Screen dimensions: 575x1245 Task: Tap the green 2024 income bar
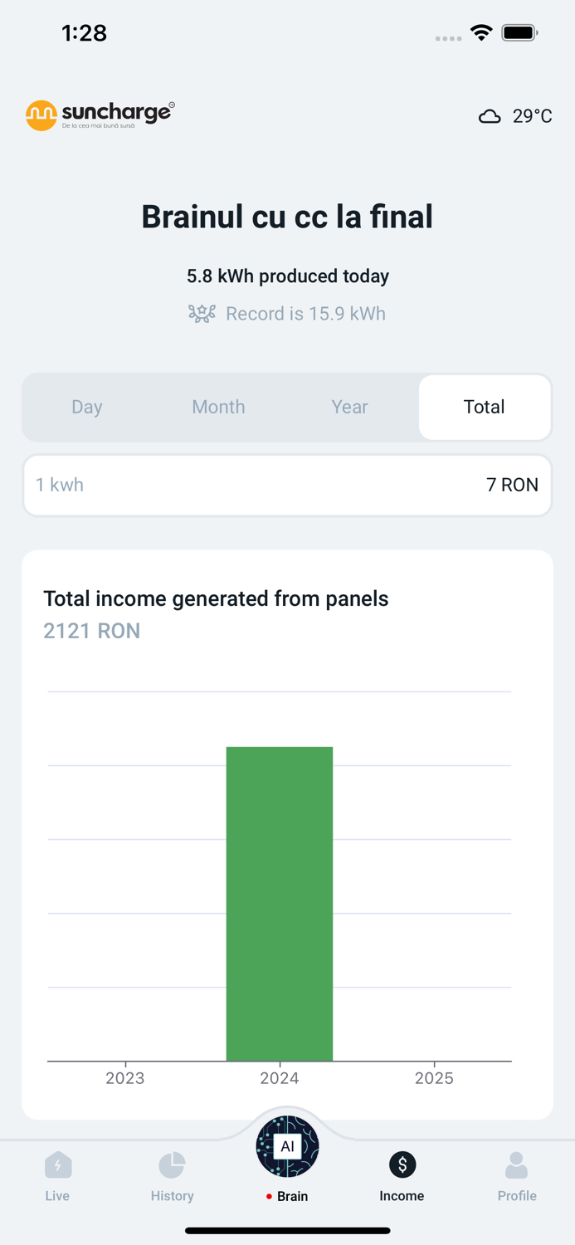click(x=280, y=903)
